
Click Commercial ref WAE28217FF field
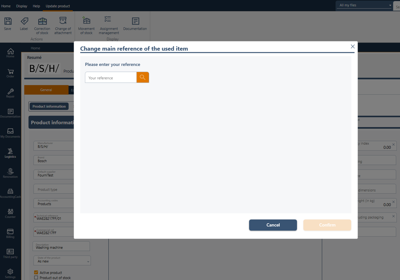[x=54, y=232]
